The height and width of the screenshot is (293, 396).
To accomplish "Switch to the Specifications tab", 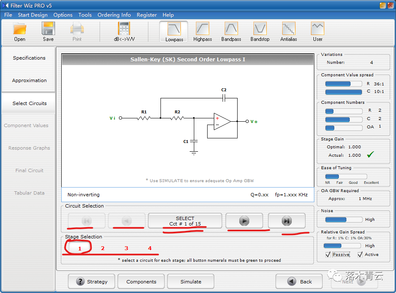I will coord(29,58).
